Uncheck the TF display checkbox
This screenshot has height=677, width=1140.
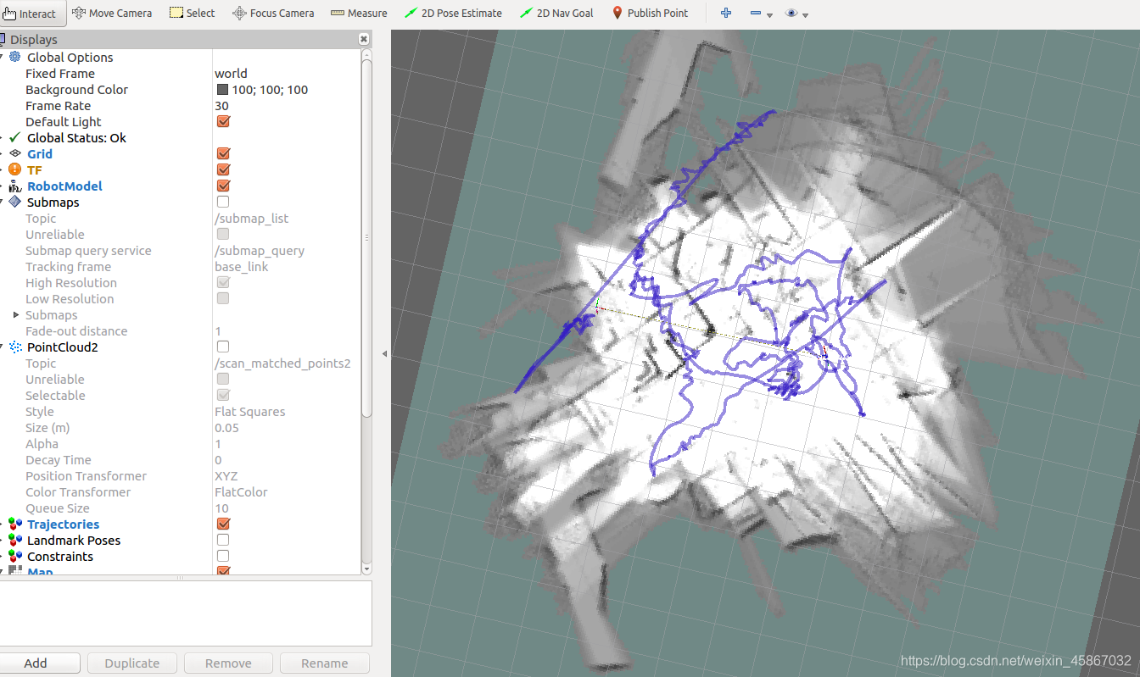(223, 169)
